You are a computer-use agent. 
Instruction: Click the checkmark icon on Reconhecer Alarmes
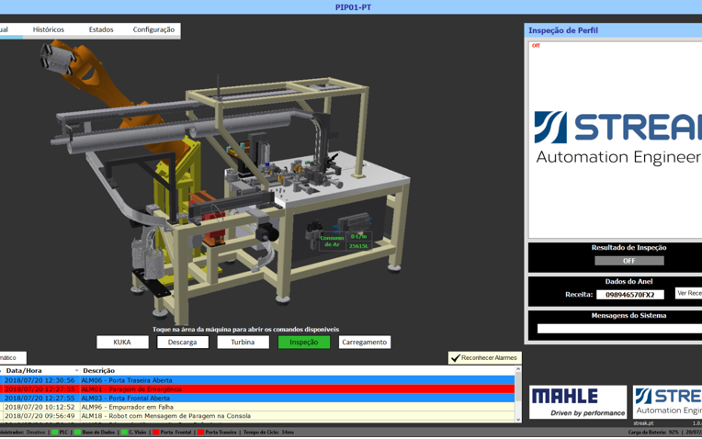456,358
